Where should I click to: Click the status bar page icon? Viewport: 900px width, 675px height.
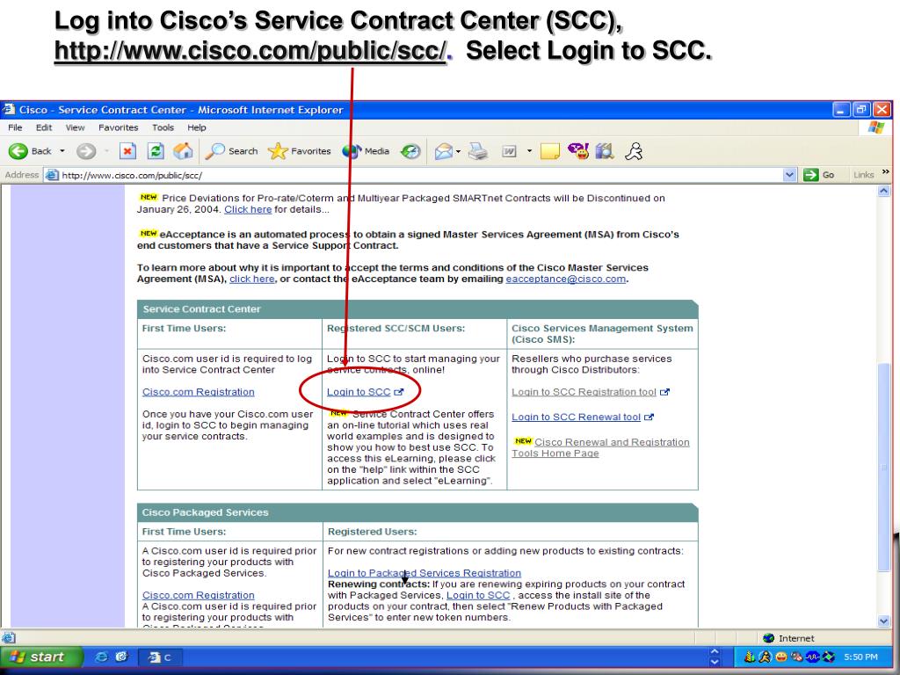click(x=8, y=638)
